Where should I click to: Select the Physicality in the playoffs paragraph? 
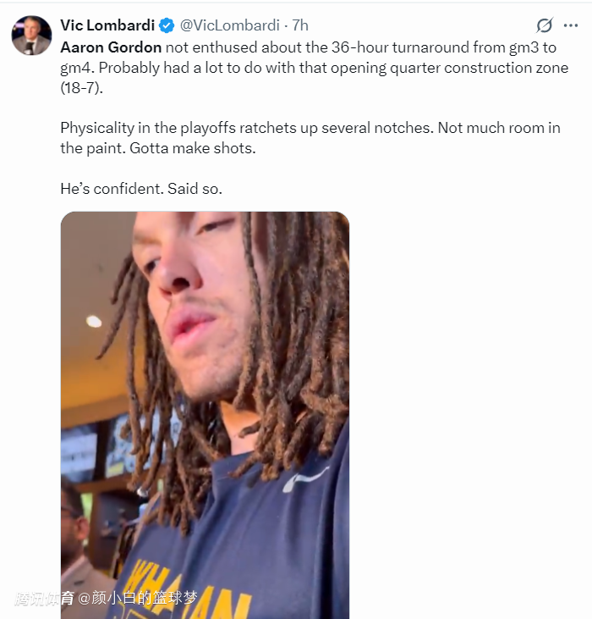coord(310,138)
